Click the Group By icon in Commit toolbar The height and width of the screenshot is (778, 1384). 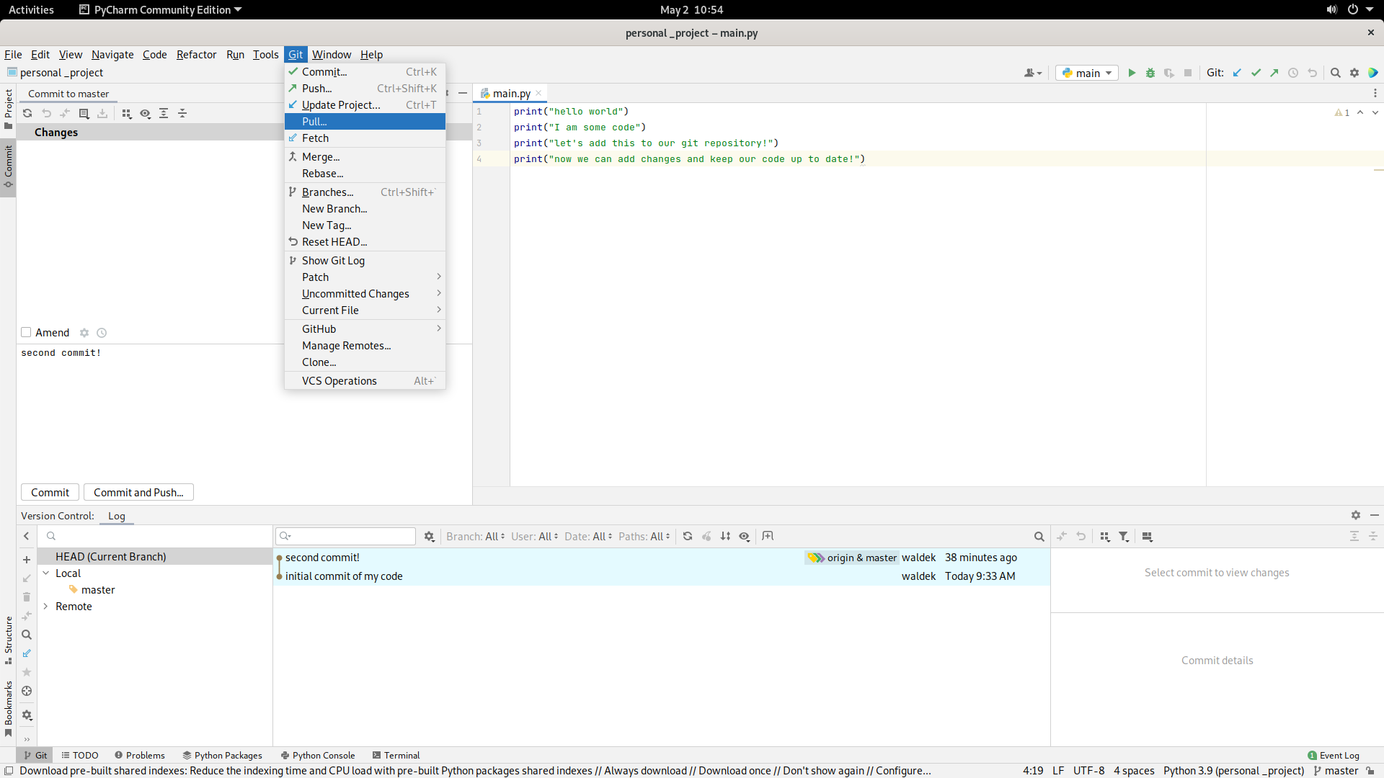coord(127,113)
